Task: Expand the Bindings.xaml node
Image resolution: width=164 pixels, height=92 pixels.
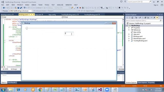Action: coord(129,36)
